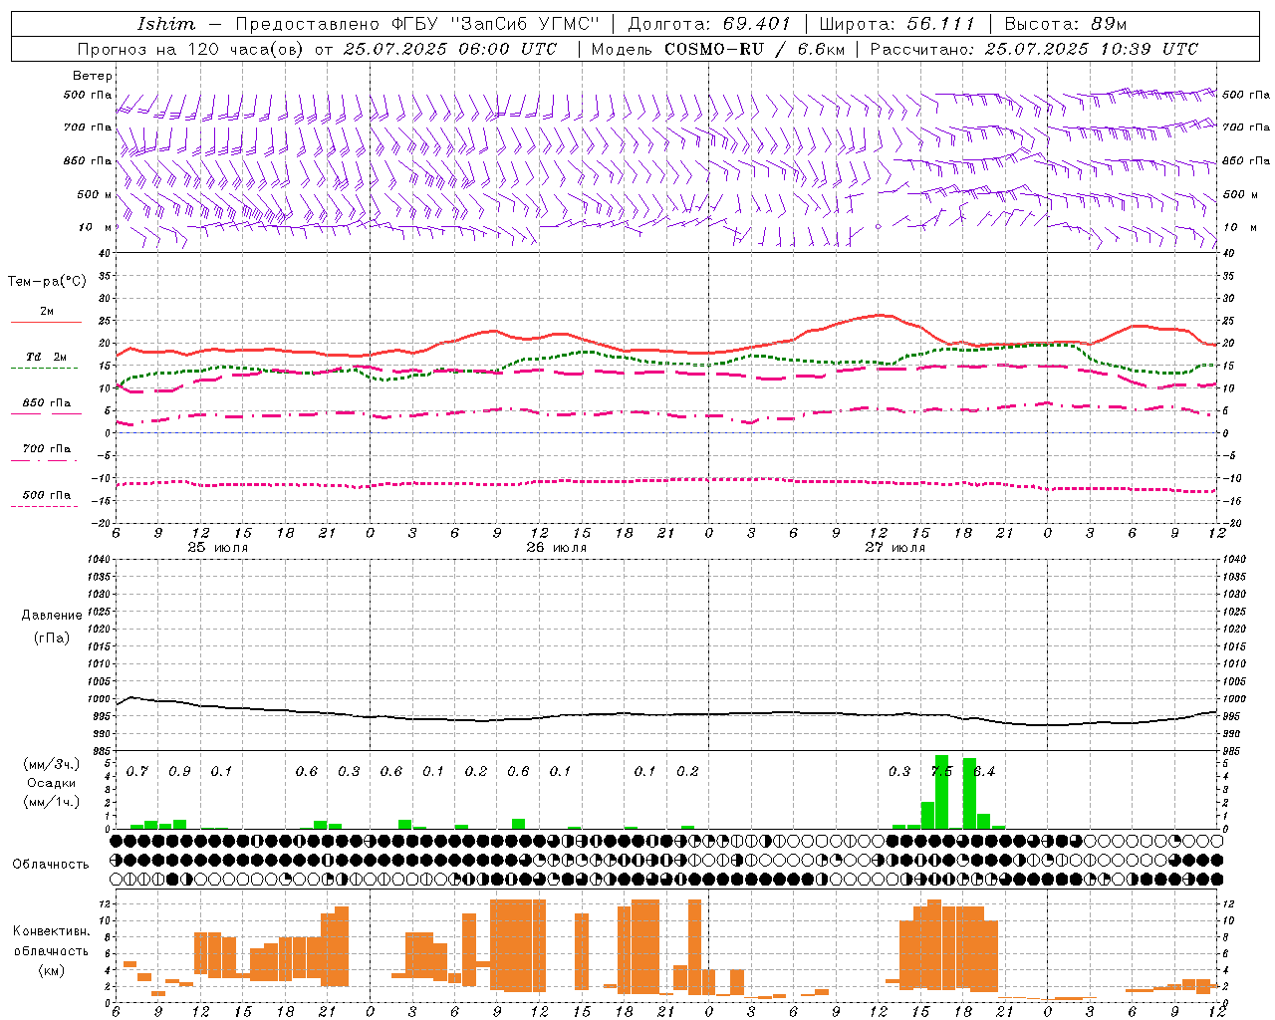
Task: Click the date label "25 июля"
Action: click(218, 548)
